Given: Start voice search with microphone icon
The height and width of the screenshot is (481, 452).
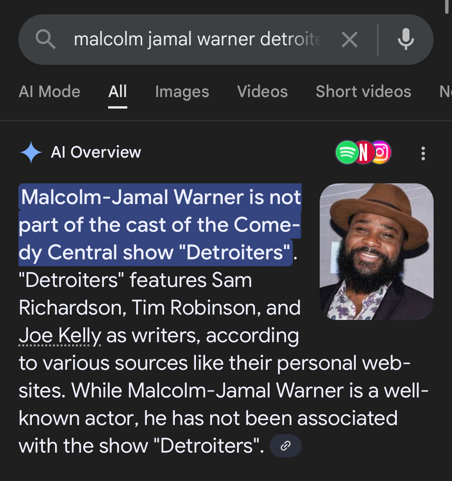Looking at the screenshot, I should [406, 39].
